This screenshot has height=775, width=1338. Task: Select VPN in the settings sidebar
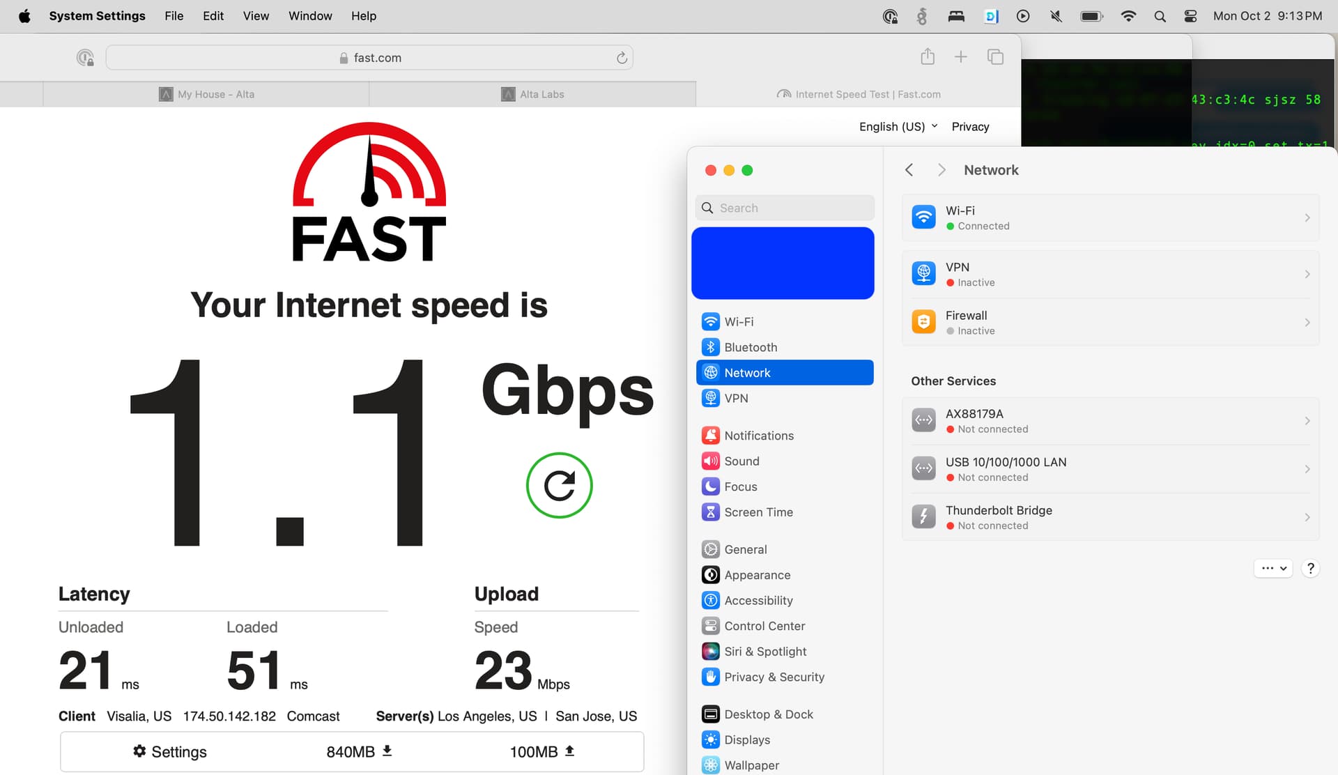785,398
